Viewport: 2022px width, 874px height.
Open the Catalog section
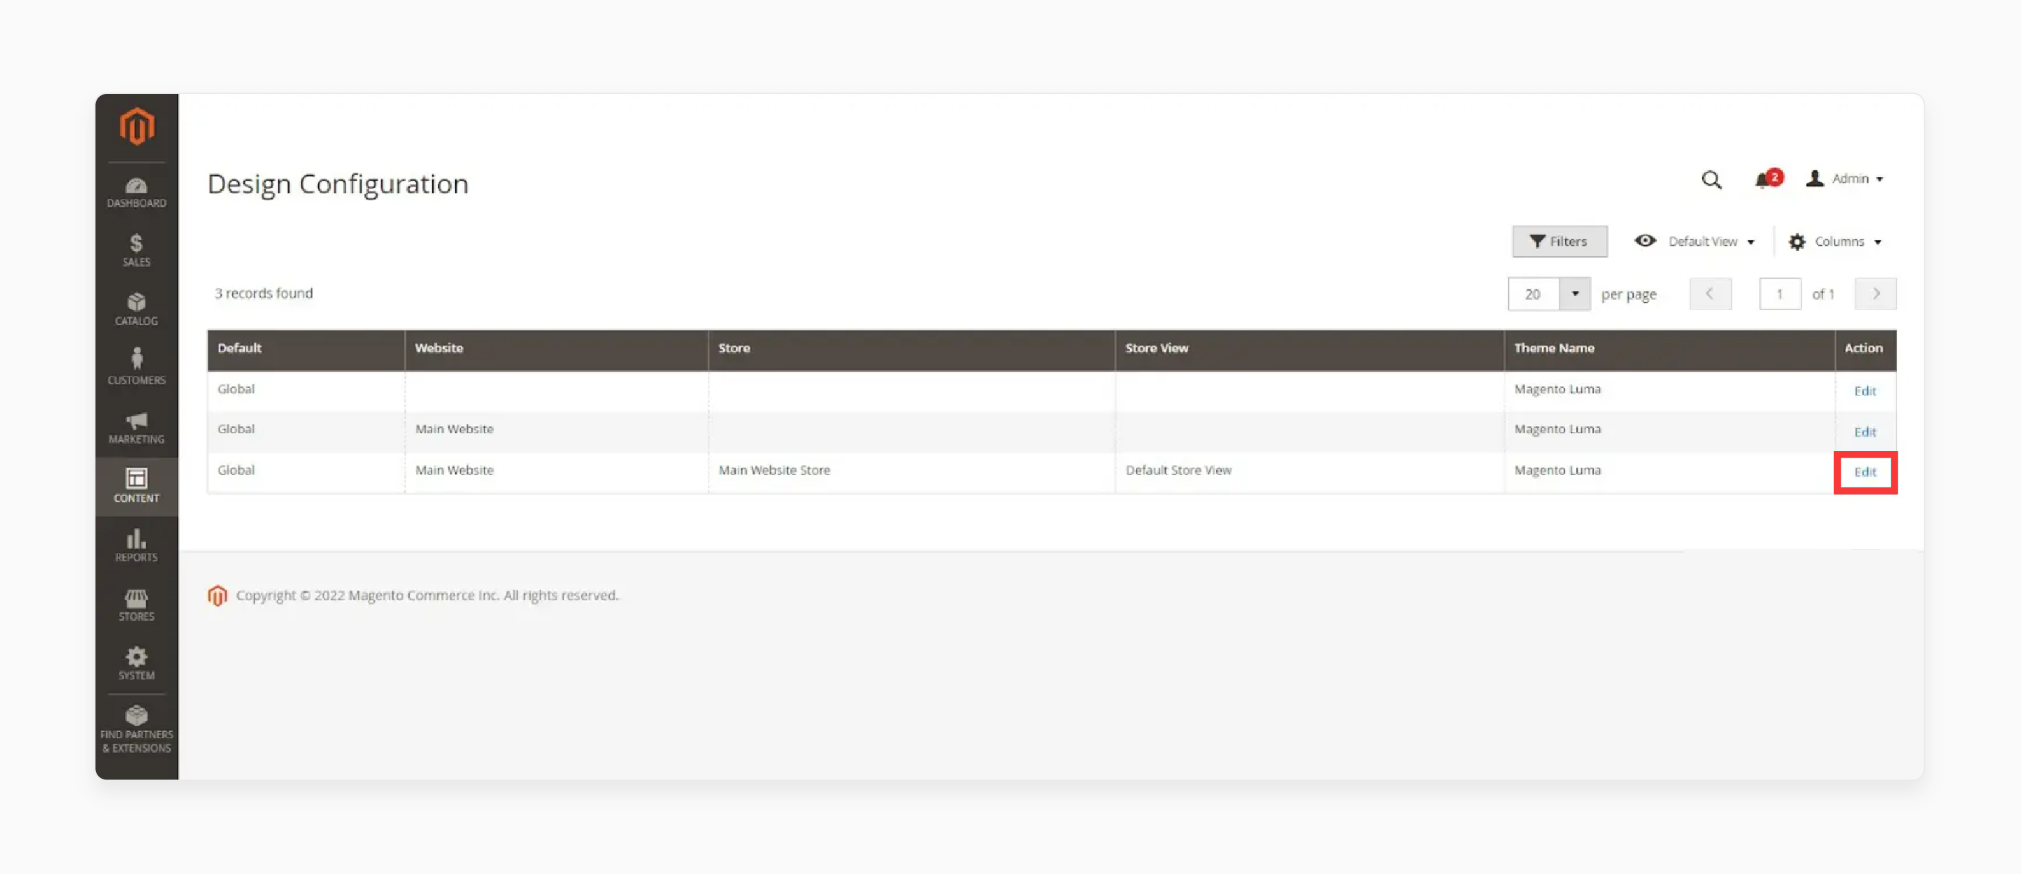point(137,308)
